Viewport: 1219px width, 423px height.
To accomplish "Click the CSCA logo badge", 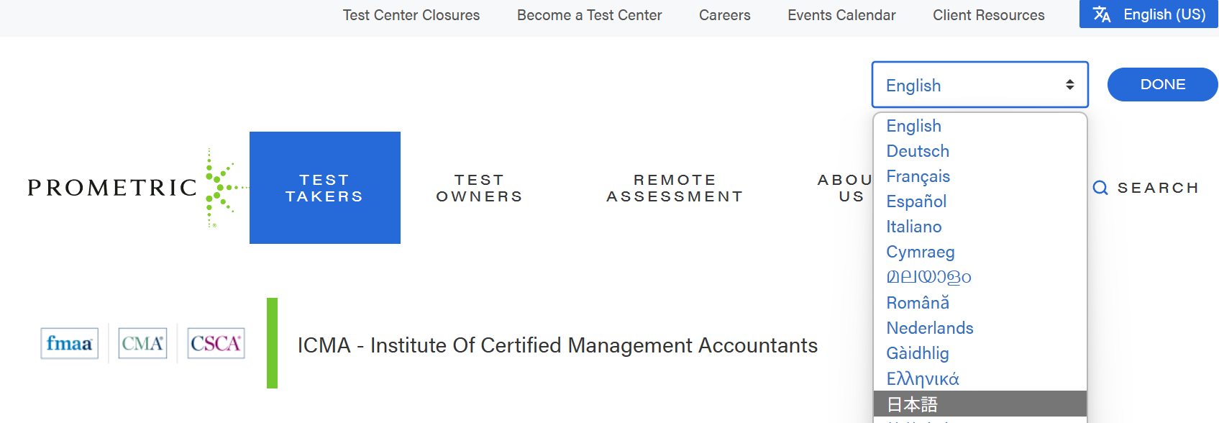I will [216, 343].
